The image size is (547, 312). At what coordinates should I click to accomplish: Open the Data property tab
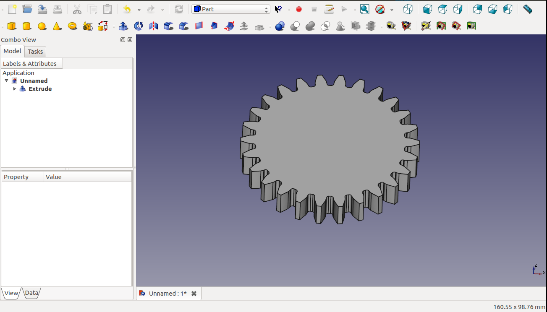[31, 293]
